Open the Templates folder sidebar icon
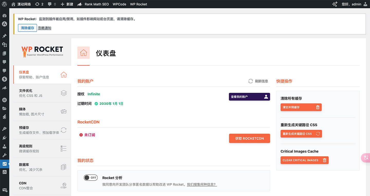Image resolution: width=370 pixels, height=196 pixels. (x=4, y=108)
